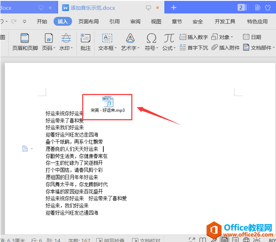Click the fullscreen icon in status bar
276x242 pixels.
click(x=192, y=240)
